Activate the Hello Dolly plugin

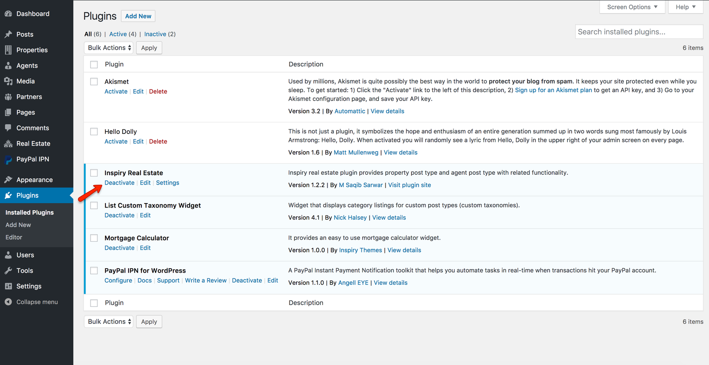coord(116,141)
